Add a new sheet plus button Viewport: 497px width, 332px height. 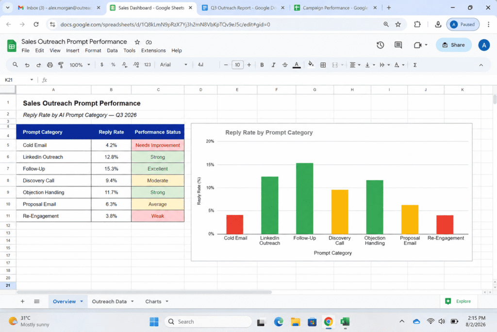pyautogui.click(x=22, y=301)
